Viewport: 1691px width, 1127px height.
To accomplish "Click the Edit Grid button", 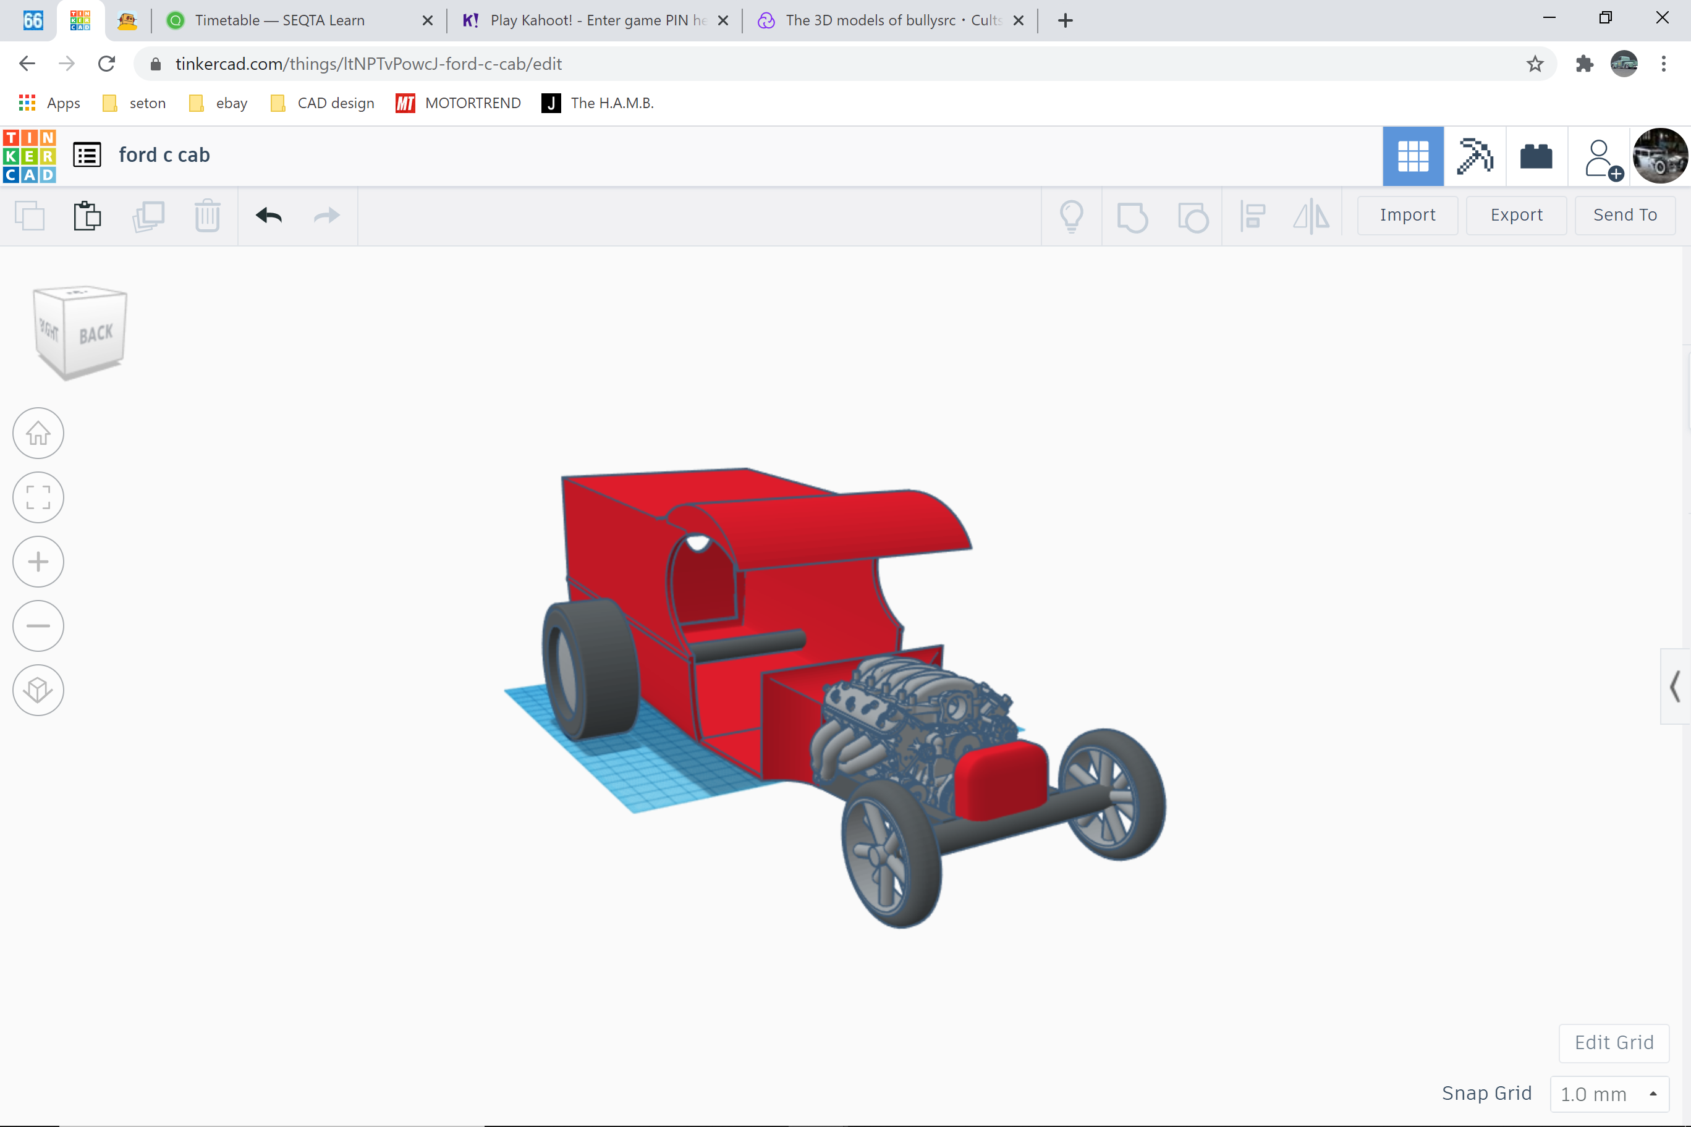I will (1614, 1042).
